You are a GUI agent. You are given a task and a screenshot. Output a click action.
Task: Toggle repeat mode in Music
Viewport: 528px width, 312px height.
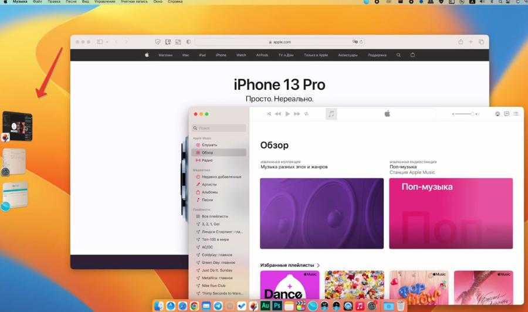306,114
